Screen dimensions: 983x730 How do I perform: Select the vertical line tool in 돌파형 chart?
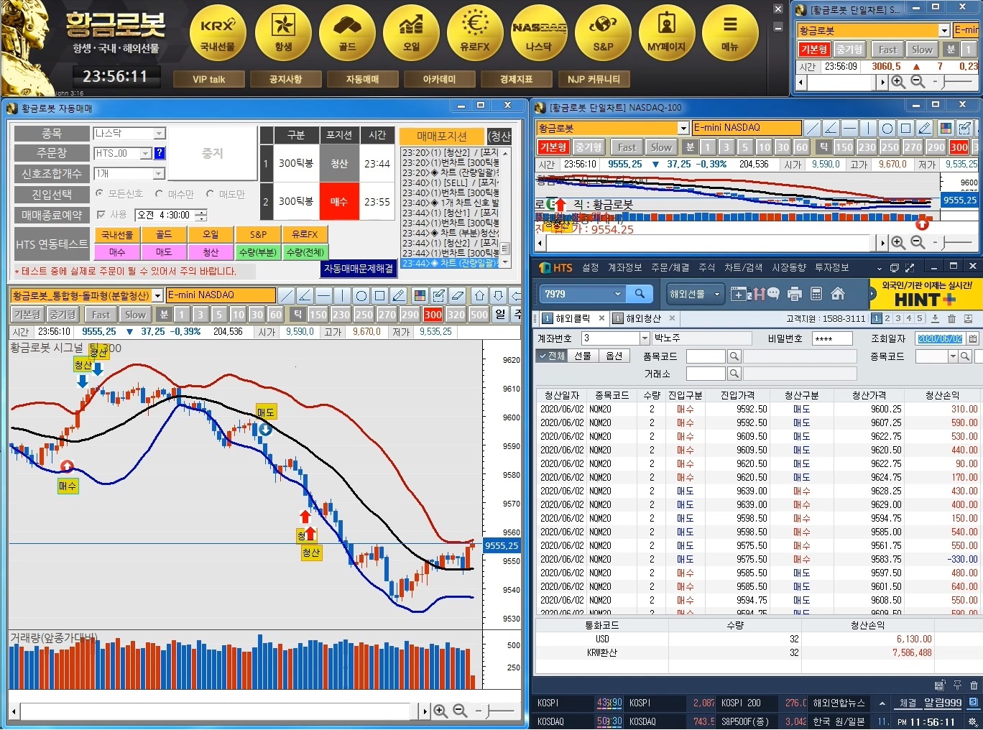pos(342,295)
